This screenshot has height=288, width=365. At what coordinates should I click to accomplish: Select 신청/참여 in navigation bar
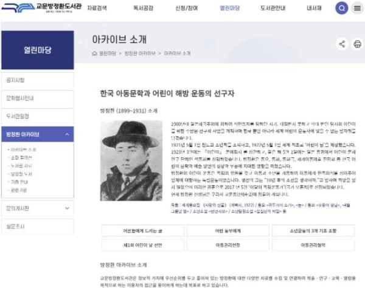click(x=187, y=8)
